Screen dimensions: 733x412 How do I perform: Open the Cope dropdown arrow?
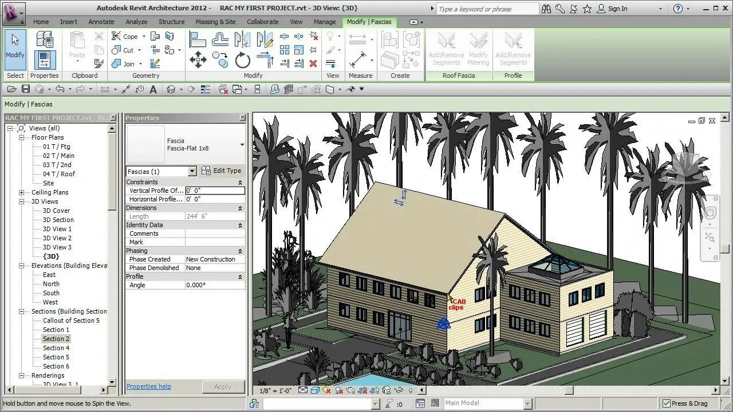(144, 36)
